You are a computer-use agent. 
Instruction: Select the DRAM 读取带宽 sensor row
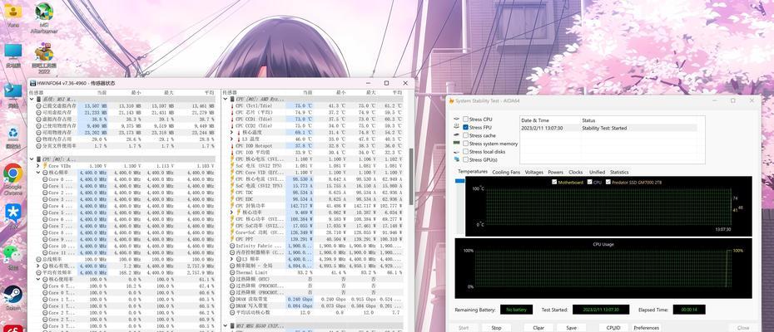(317, 299)
